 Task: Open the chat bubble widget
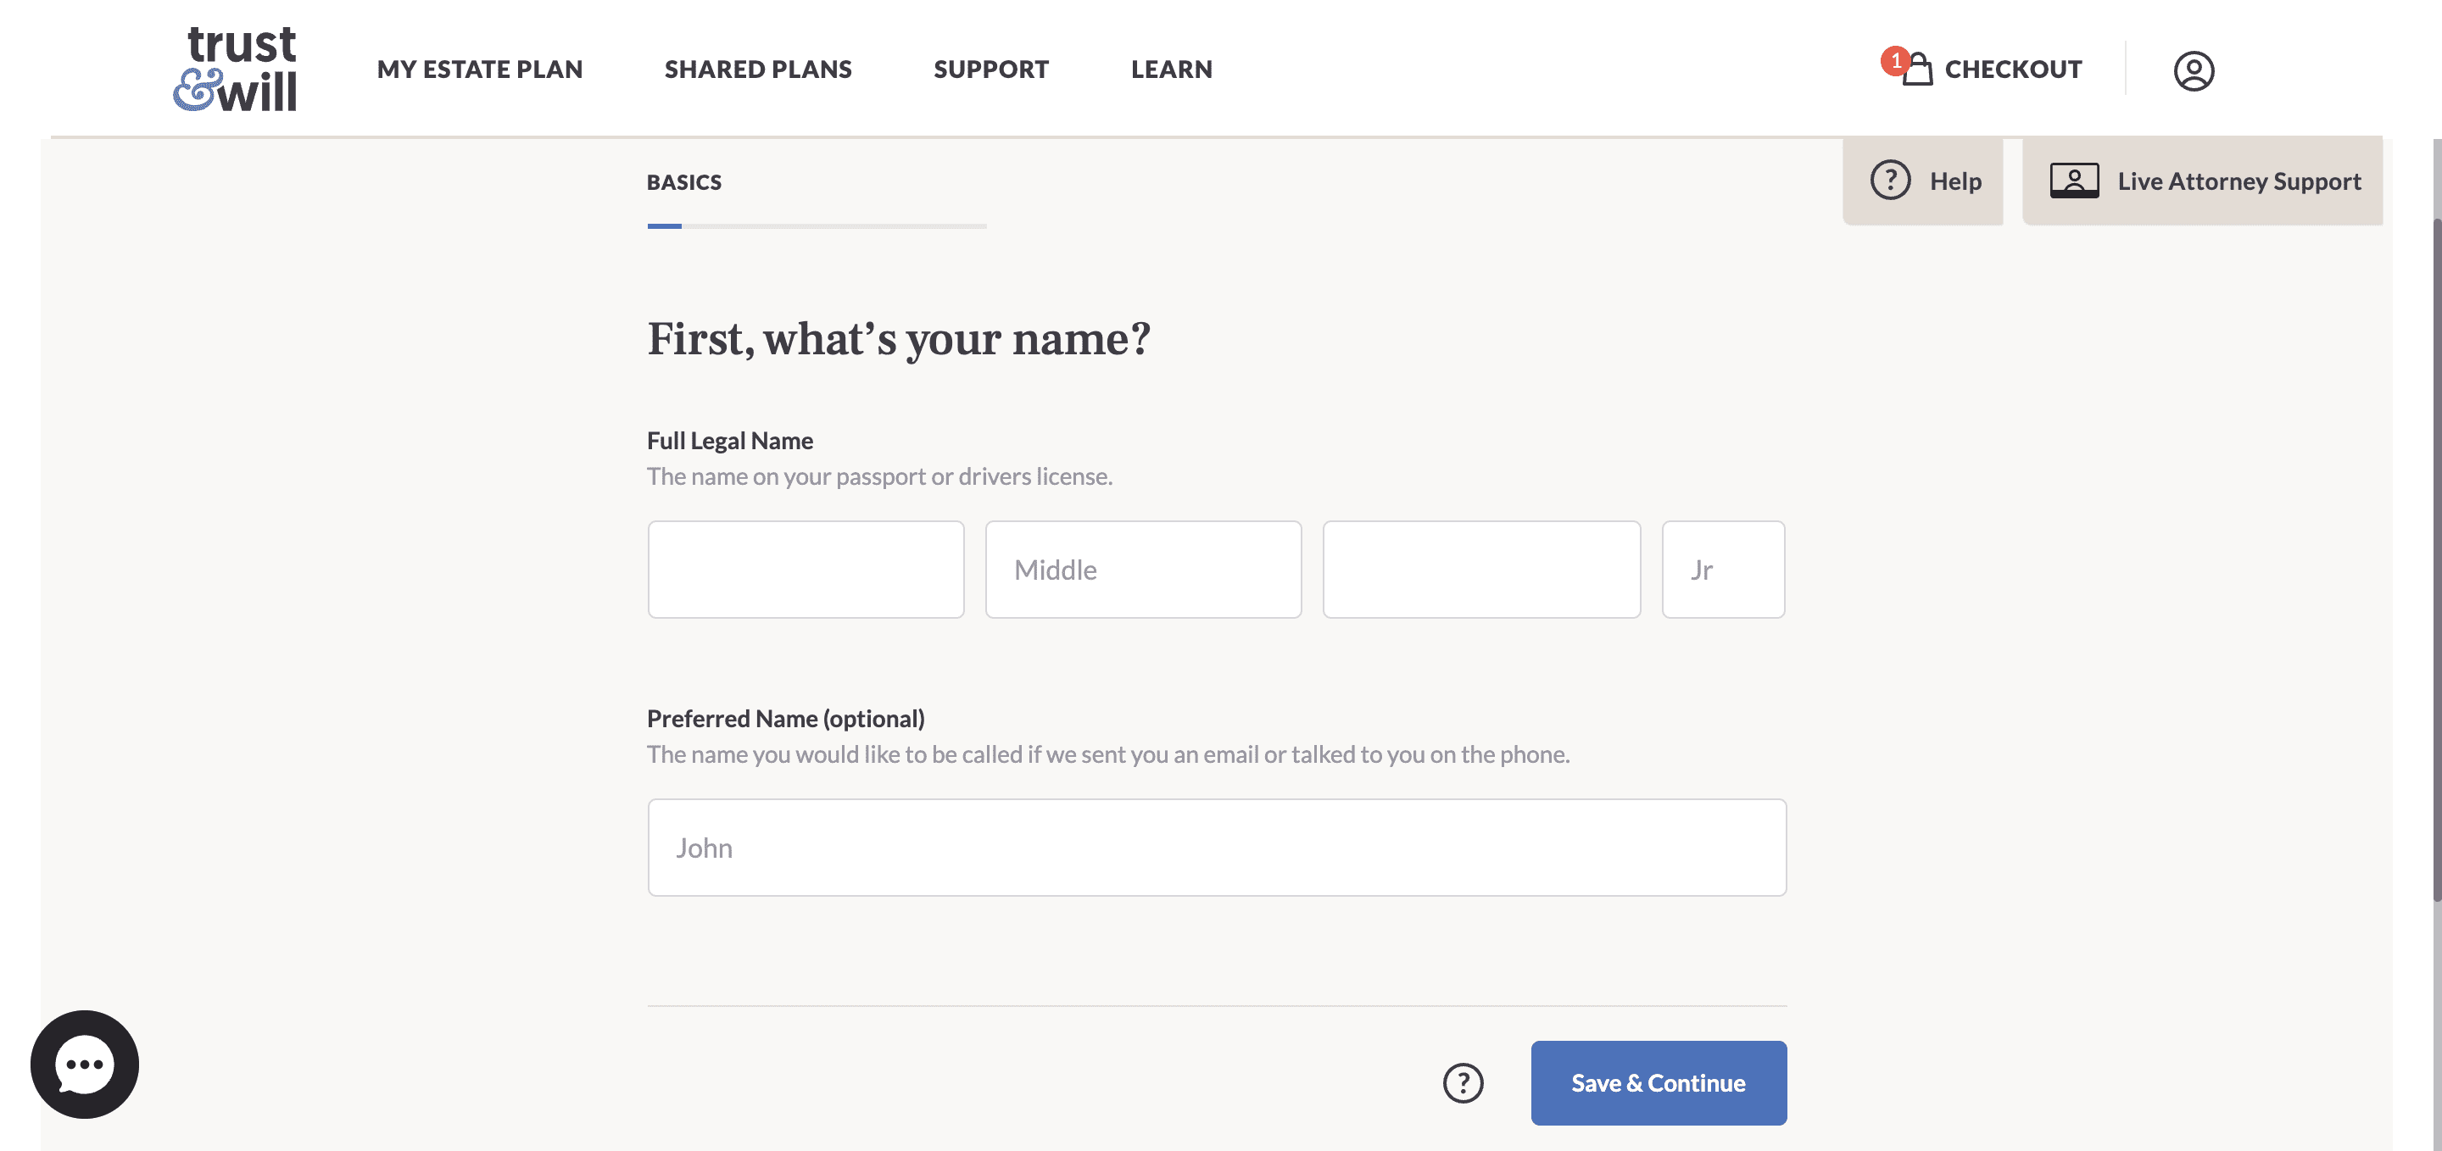point(85,1064)
